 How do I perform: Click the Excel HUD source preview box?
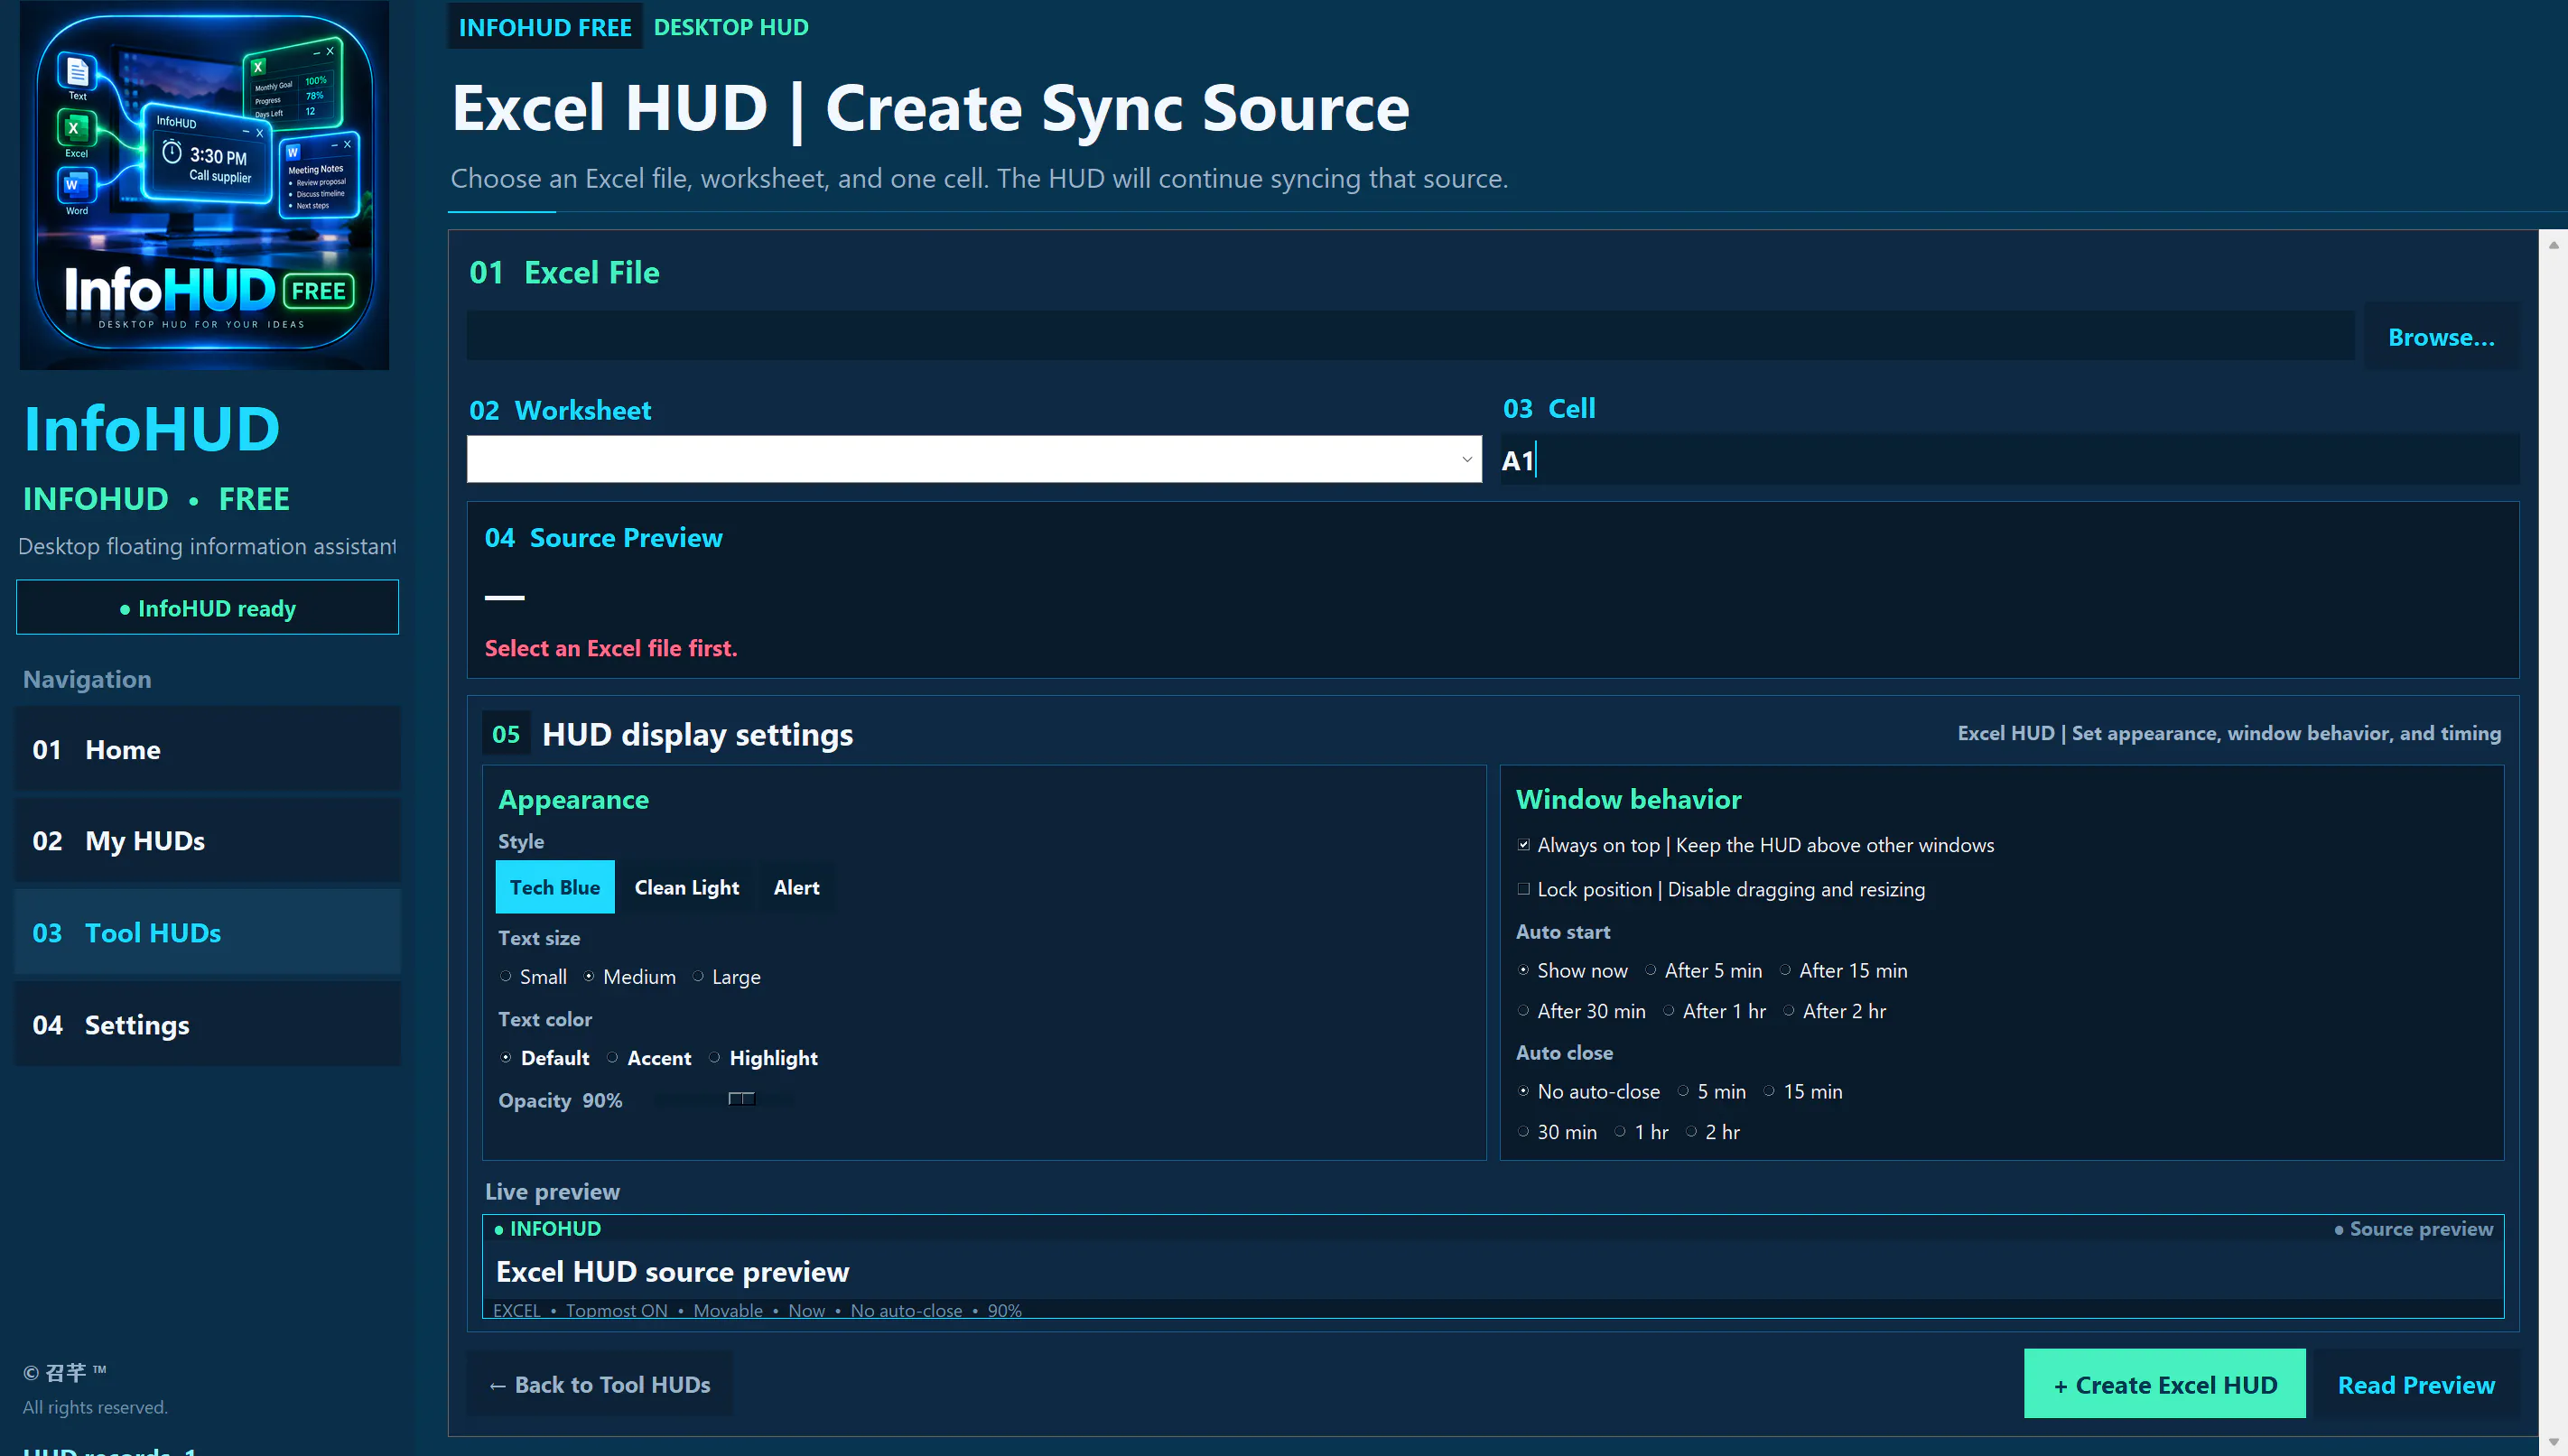tap(1493, 1267)
